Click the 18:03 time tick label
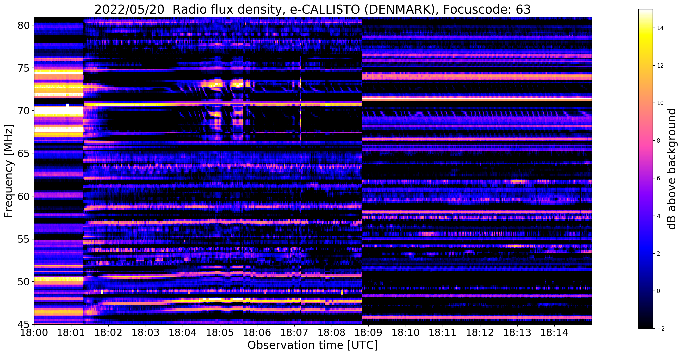The height and width of the screenshot is (355, 682). click(145, 332)
